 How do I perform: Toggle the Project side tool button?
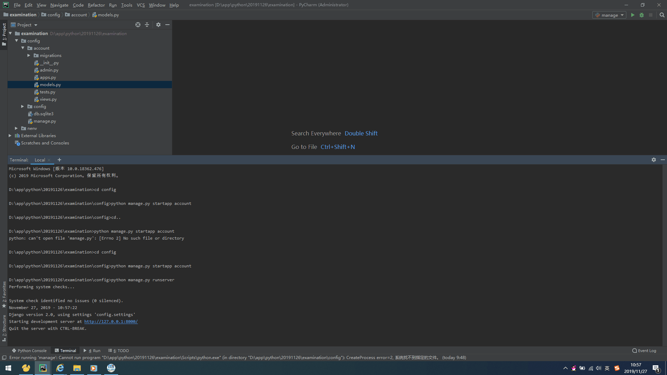tap(4, 34)
